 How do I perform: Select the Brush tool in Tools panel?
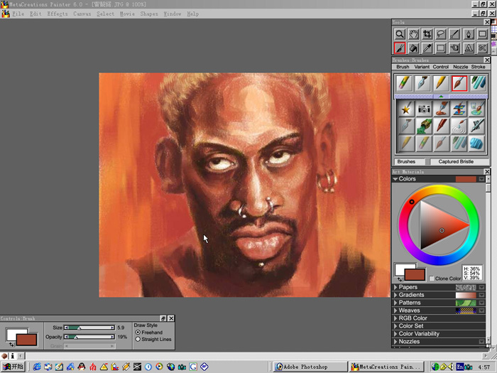400,48
